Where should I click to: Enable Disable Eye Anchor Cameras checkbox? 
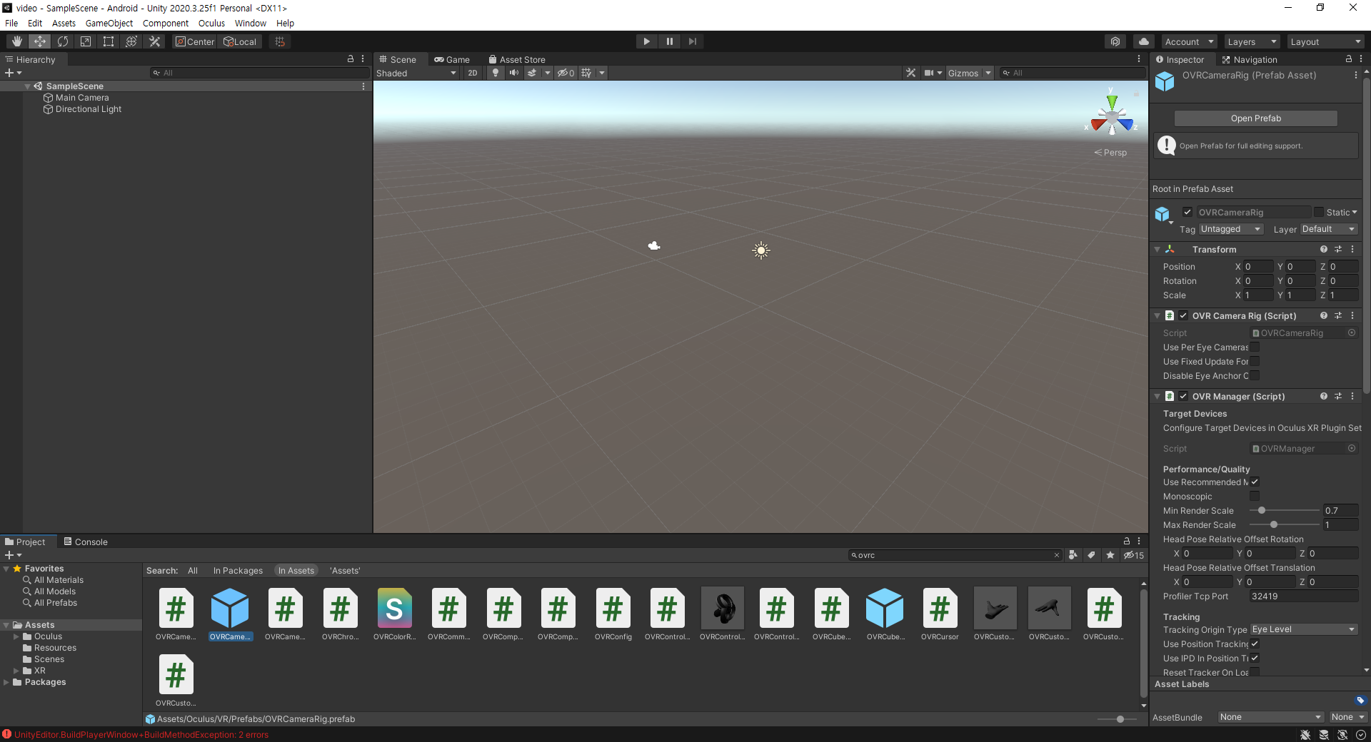point(1255,376)
